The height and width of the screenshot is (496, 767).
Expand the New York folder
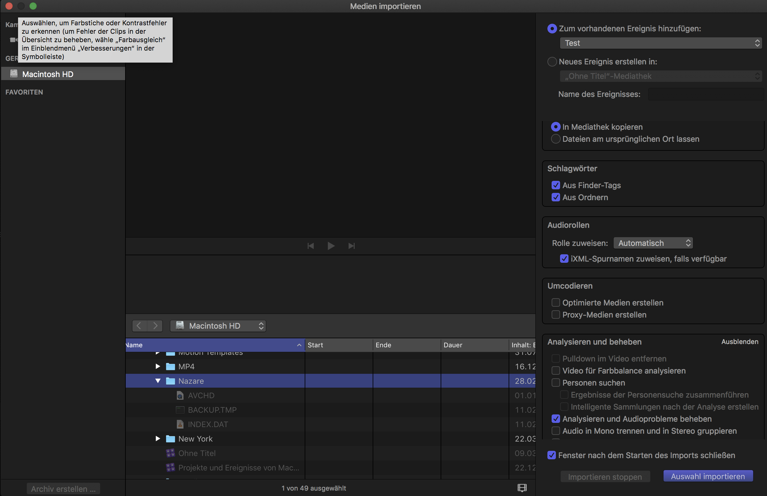click(x=158, y=439)
